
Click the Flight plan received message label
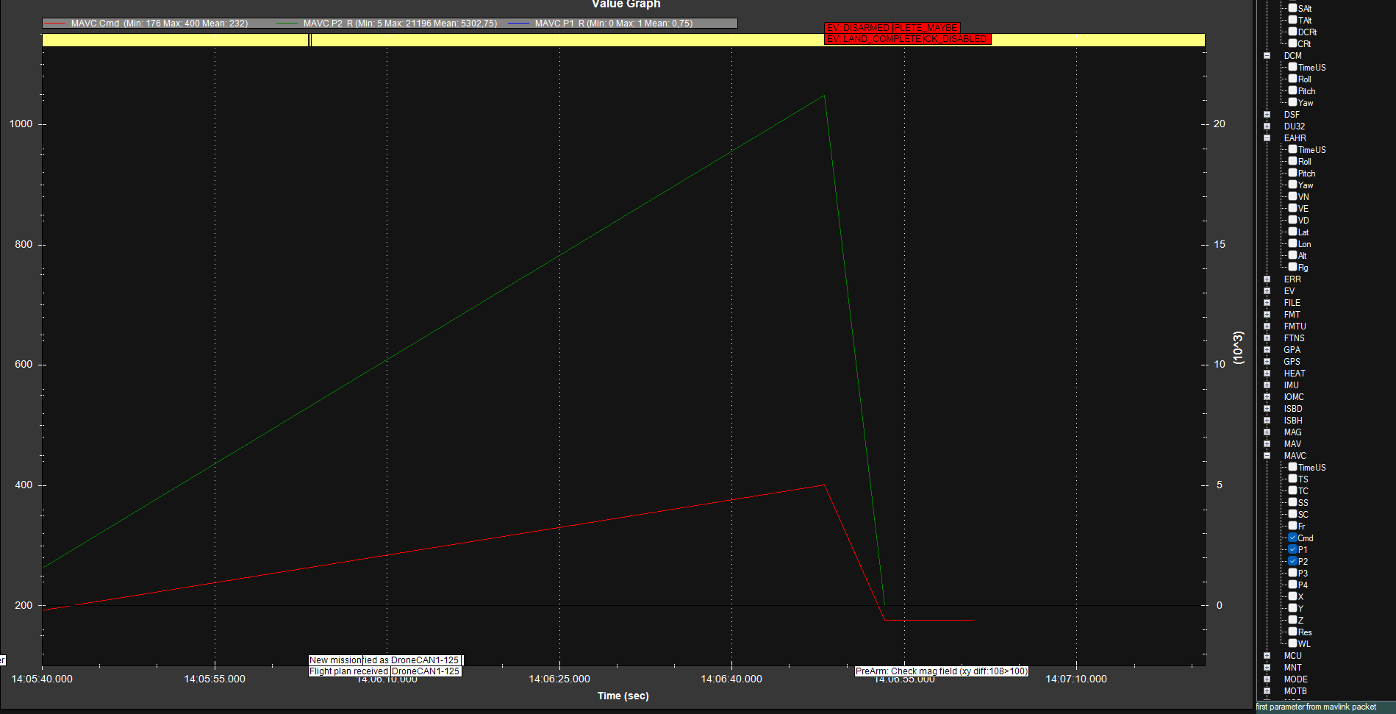click(x=348, y=671)
